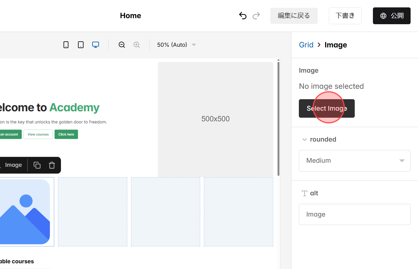Viewport: 418px width, 269px height.
Task: Switch to tablet preview mode
Action: (81, 44)
